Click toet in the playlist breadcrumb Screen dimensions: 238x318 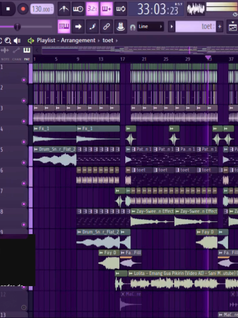pos(108,40)
